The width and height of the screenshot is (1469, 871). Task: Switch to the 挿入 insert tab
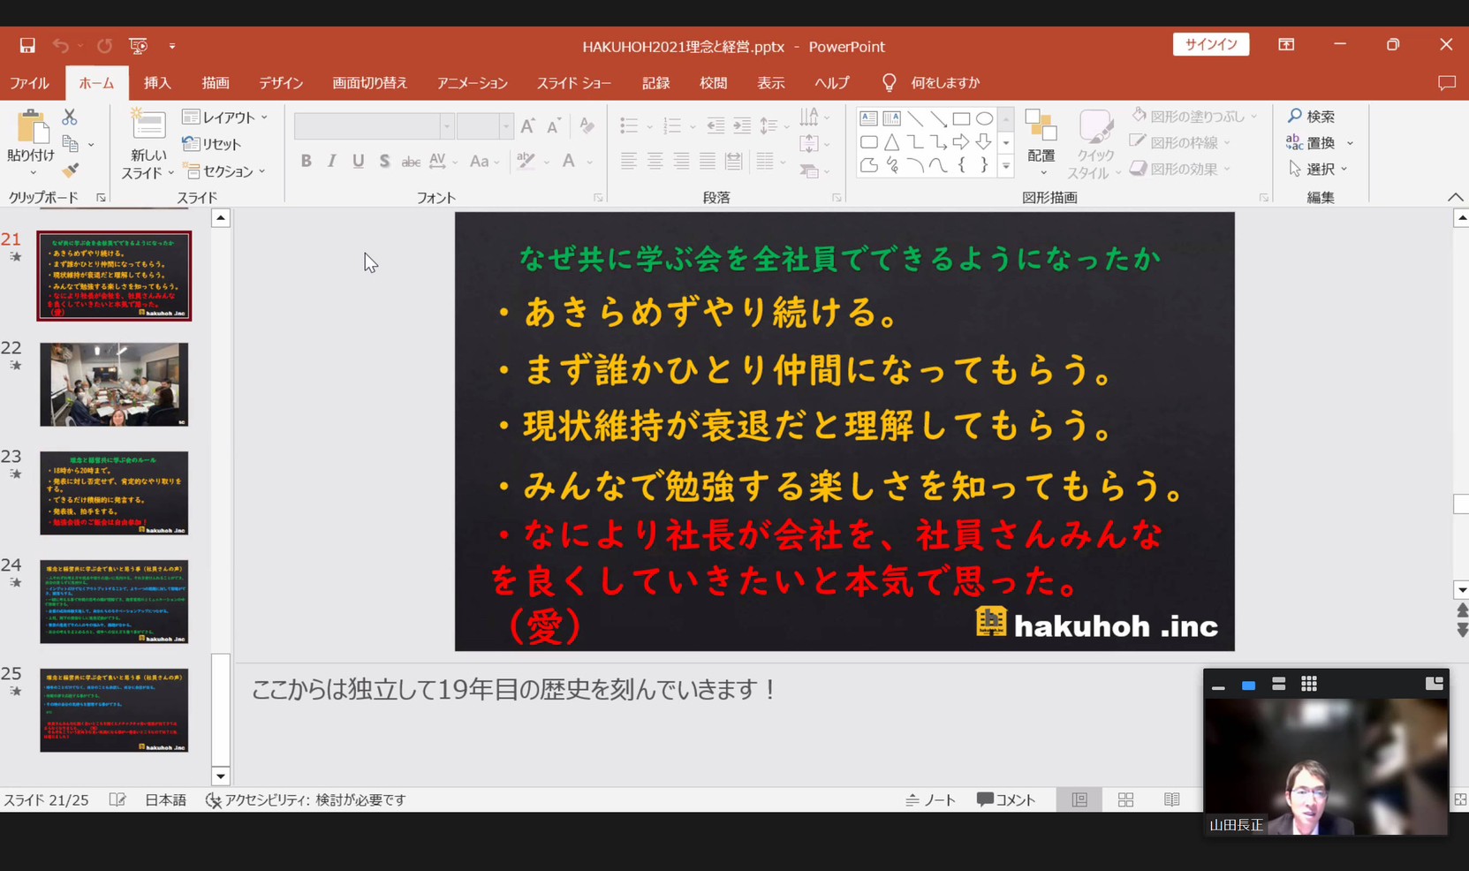[157, 82]
